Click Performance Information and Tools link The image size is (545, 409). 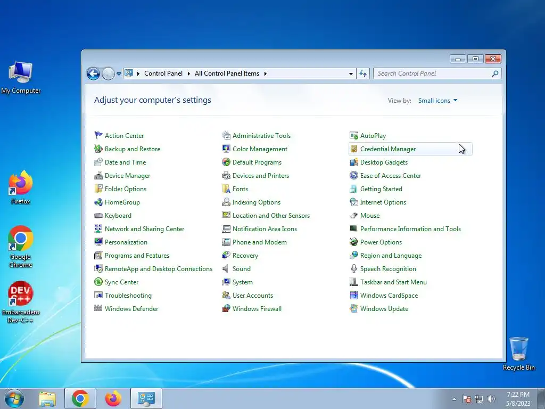pyautogui.click(x=410, y=229)
